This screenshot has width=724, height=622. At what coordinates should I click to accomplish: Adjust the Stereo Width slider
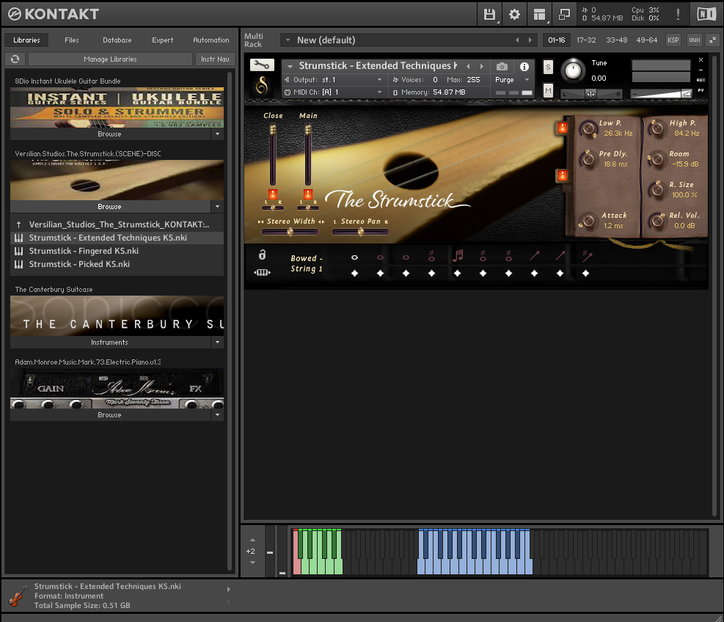pos(290,232)
